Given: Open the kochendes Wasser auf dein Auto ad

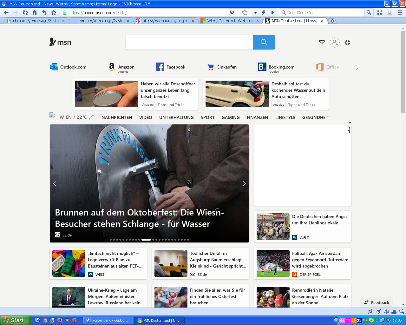Looking at the screenshot, I should point(266,94).
